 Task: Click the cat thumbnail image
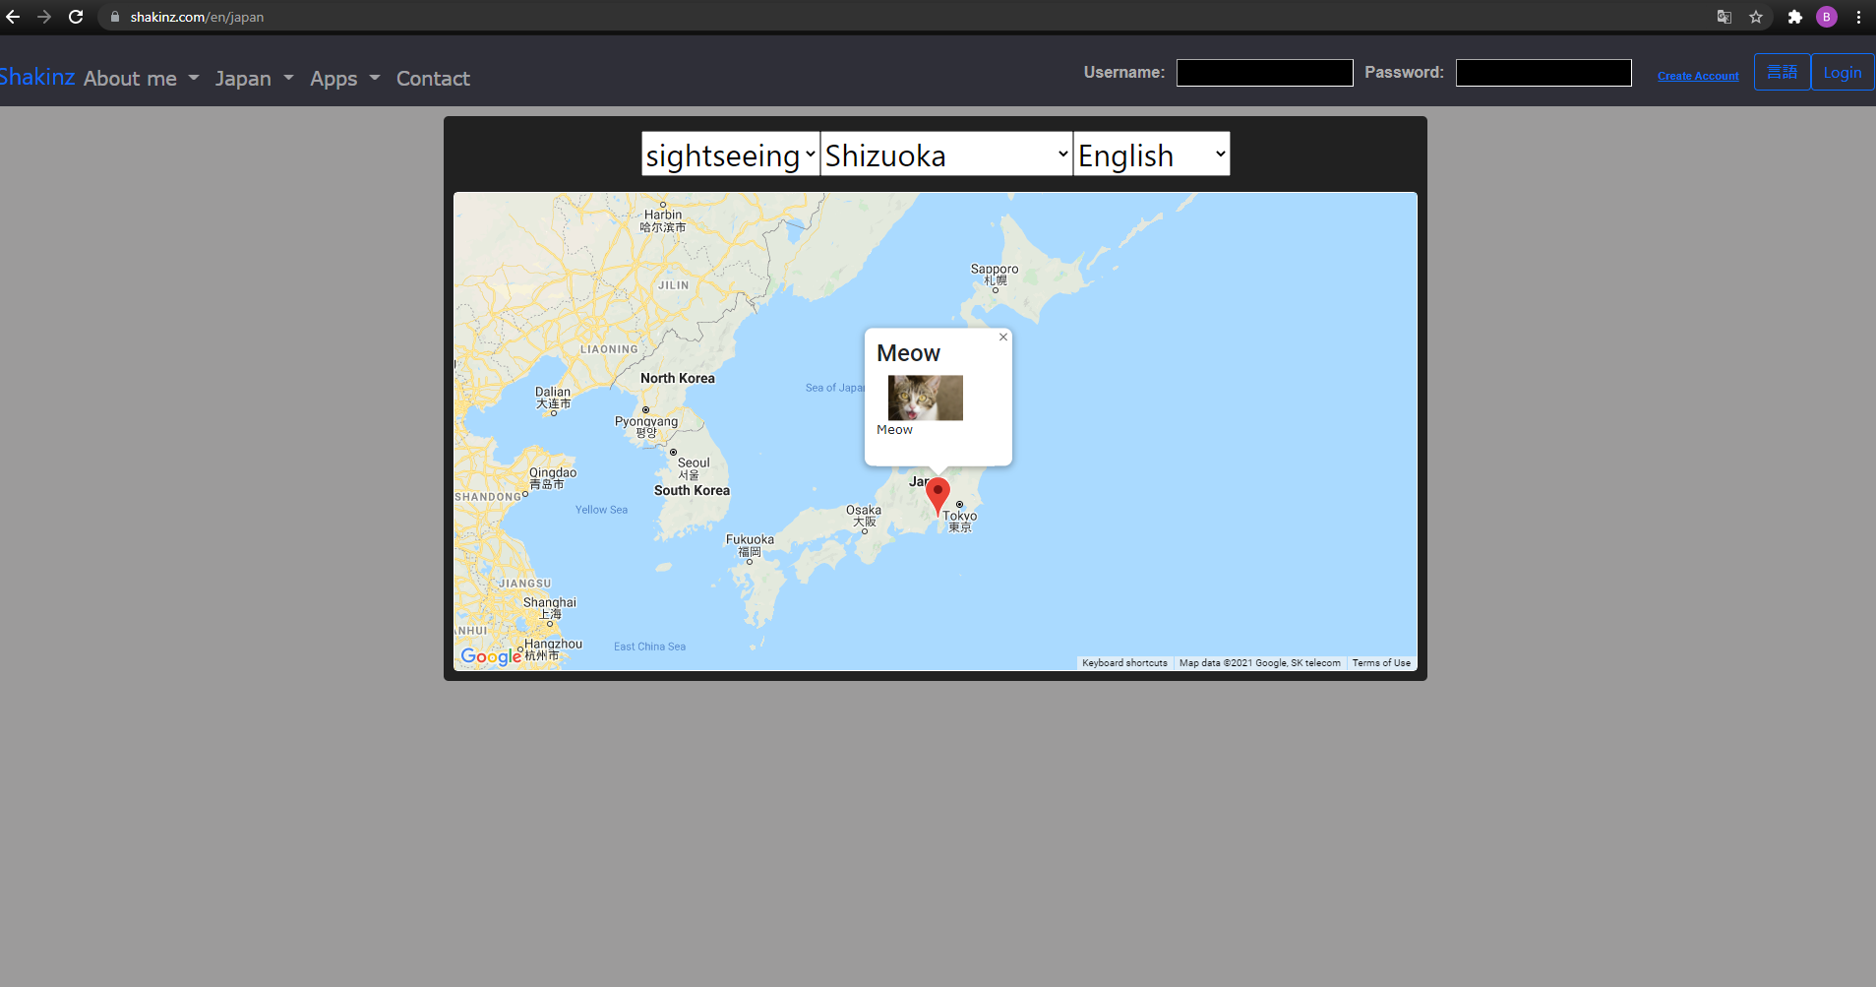pyautogui.click(x=925, y=398)
